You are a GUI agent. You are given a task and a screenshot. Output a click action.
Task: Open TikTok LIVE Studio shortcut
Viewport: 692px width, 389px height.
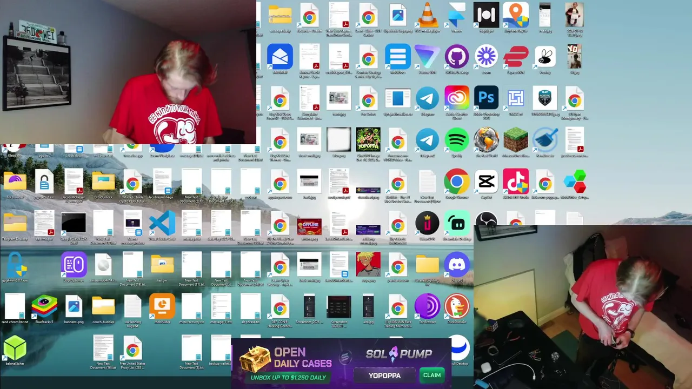tap(516, 182)
